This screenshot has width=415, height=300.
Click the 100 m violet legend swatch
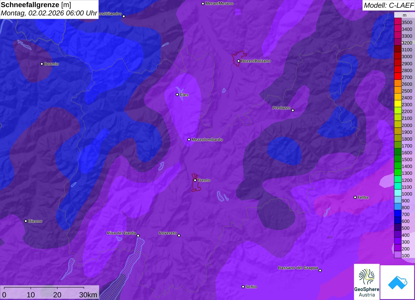(398, 255)
